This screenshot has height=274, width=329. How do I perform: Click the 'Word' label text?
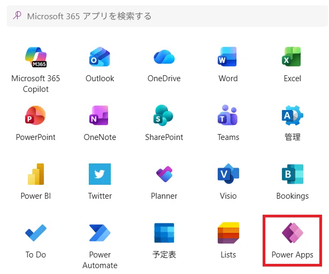click(228, 79)
